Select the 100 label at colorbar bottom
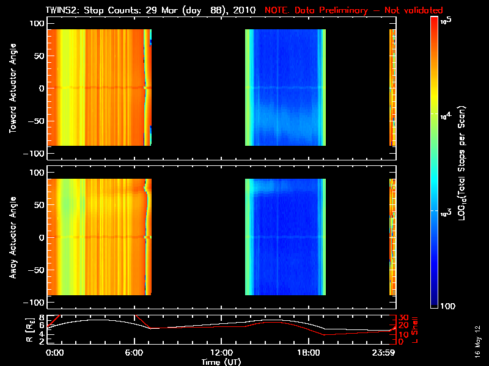 [x=446, y=305]
